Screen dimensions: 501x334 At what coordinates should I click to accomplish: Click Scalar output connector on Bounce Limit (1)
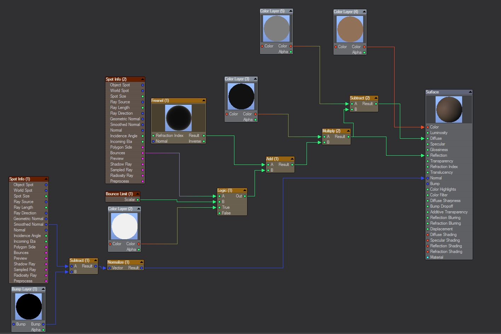138,200
